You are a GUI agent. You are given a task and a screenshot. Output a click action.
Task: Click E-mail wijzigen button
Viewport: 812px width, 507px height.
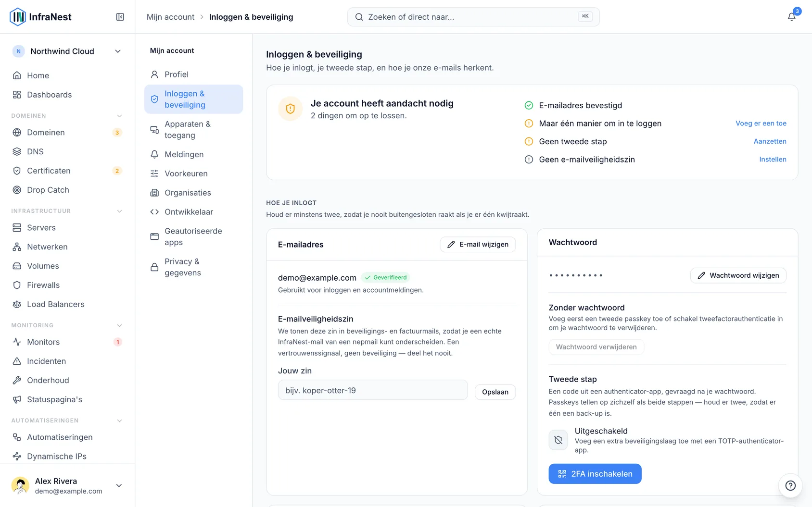point(478,245)
